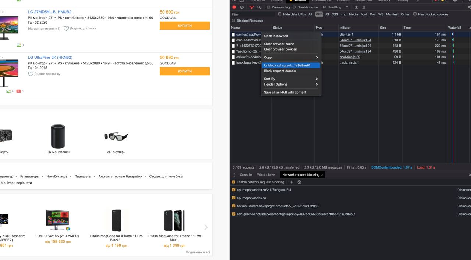This screenshot has height=260, width=471.
Task: Click the КУПИТИ button for LG 27MD5KL-B
Action: pyautogui.click(x=185, y=26)
